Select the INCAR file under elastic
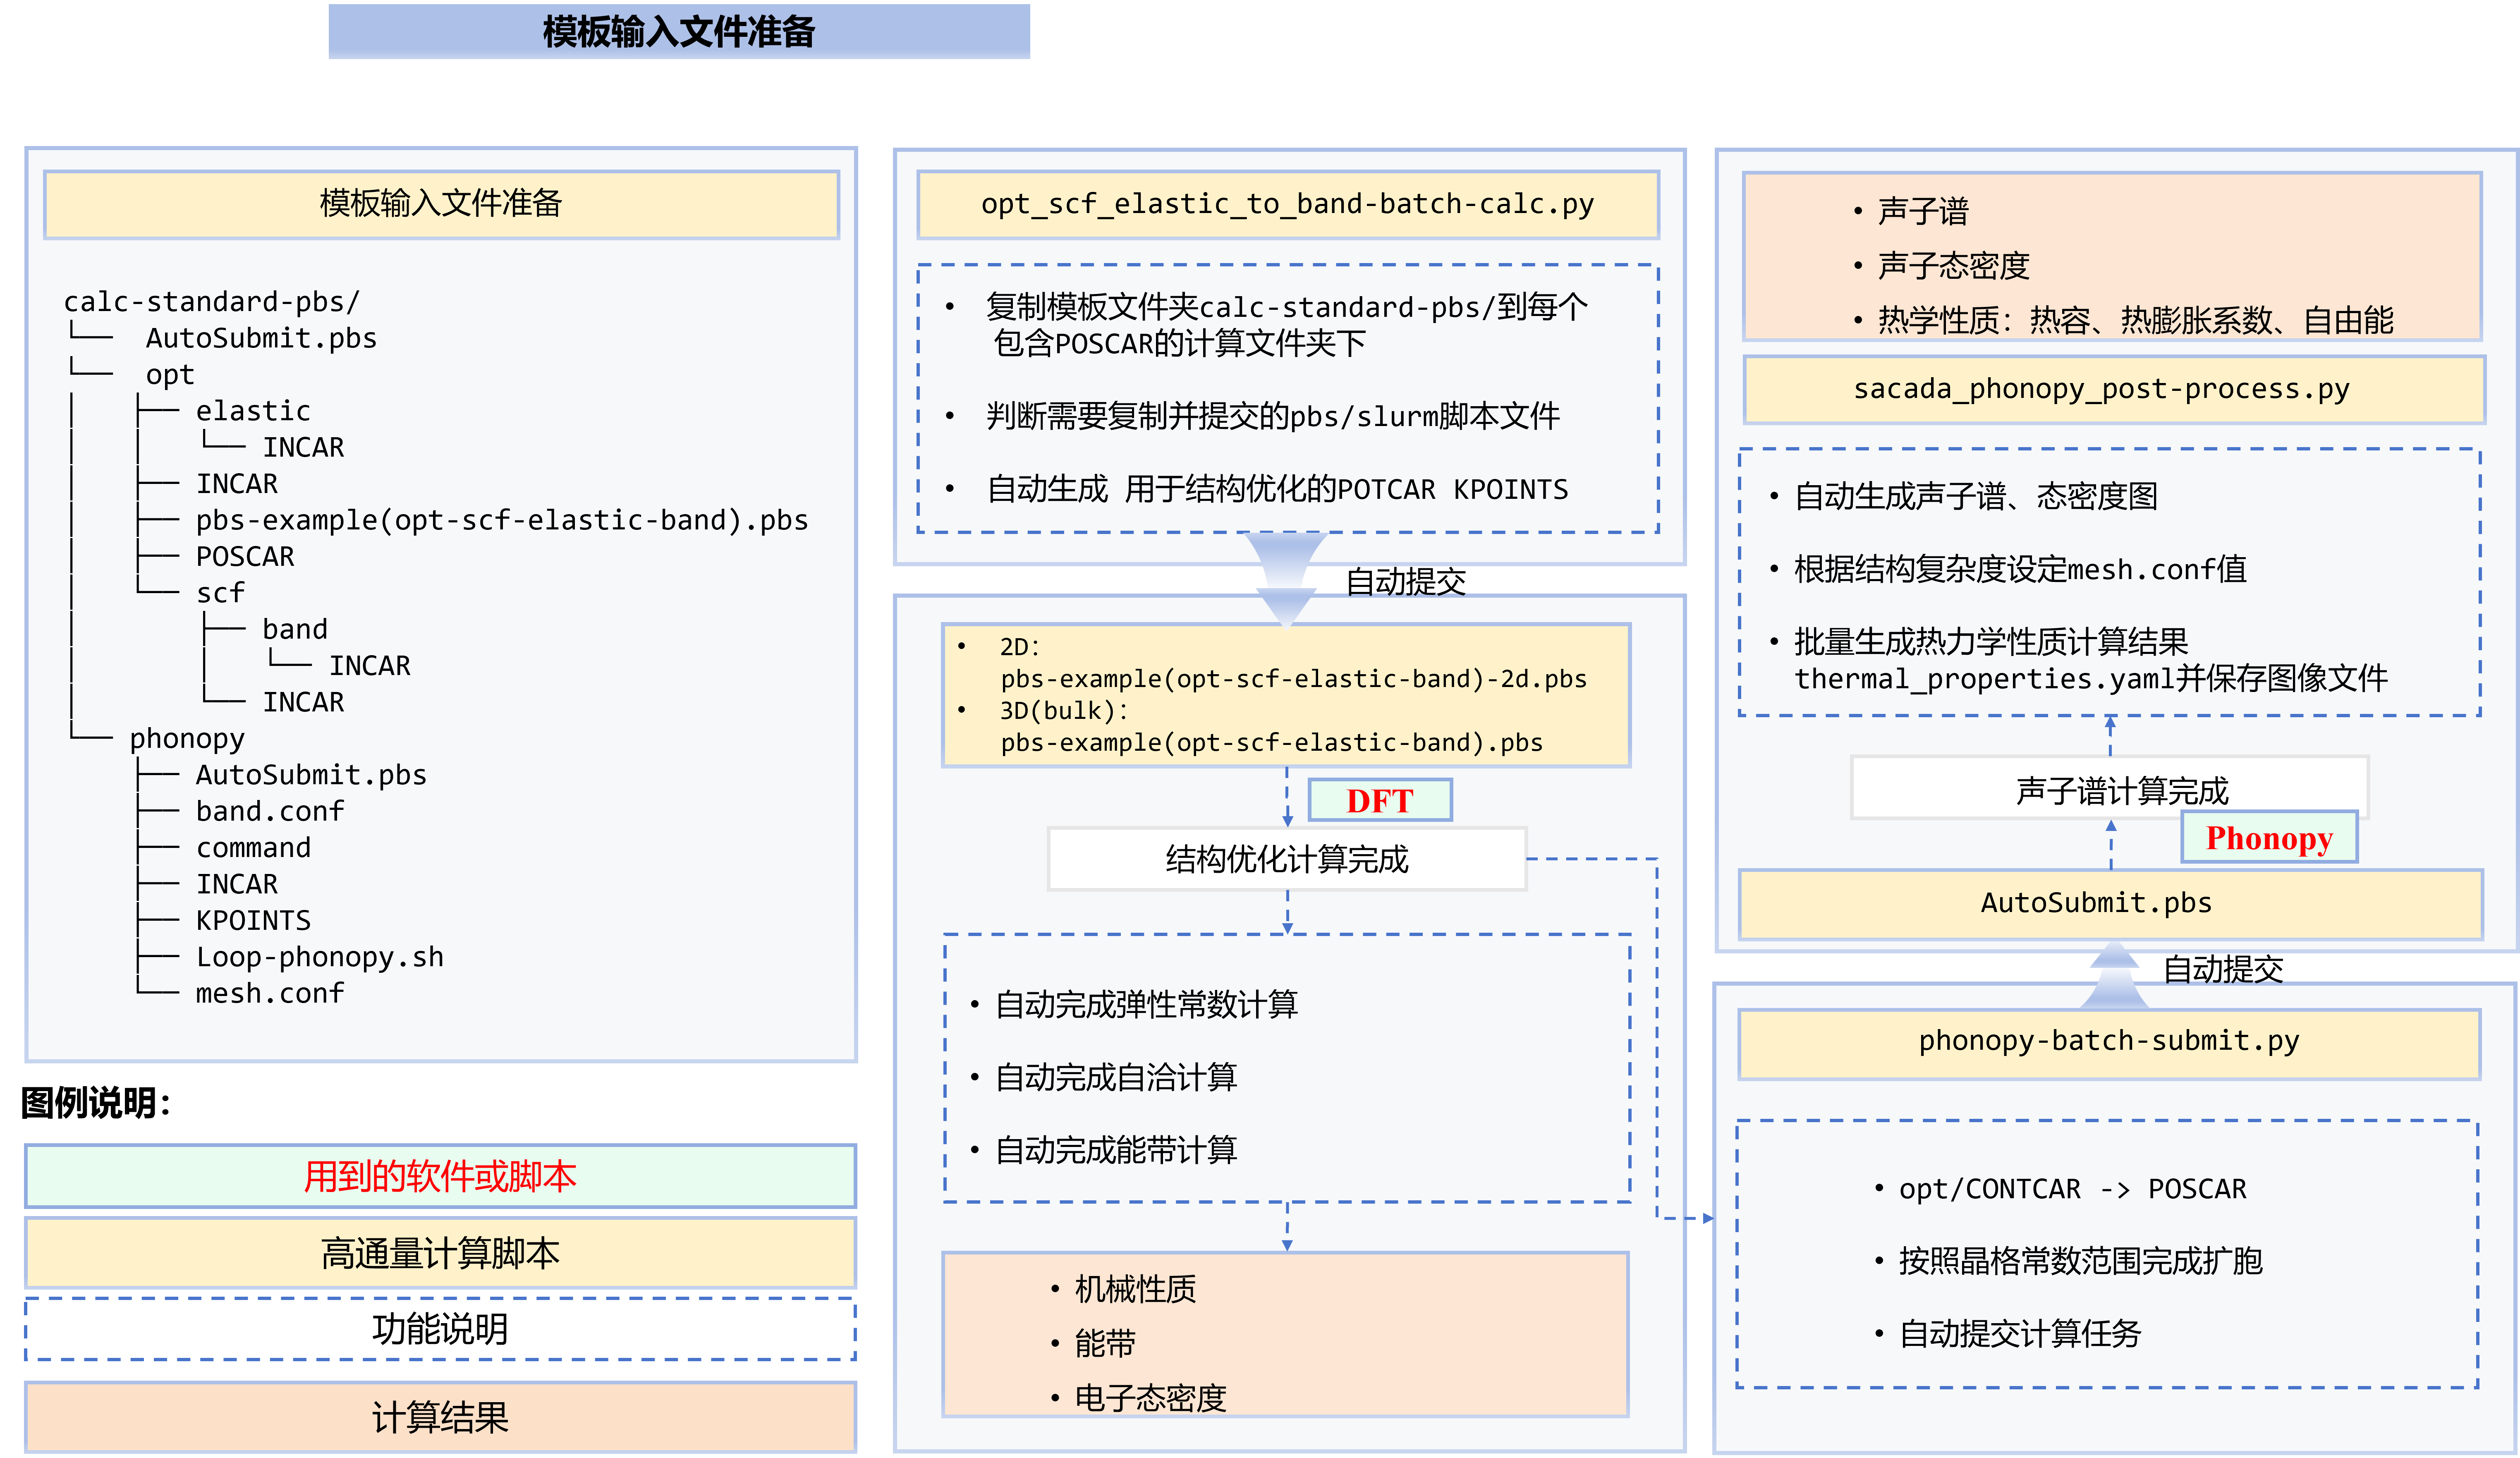The image size is (2520, 1458). pos(303,447)
